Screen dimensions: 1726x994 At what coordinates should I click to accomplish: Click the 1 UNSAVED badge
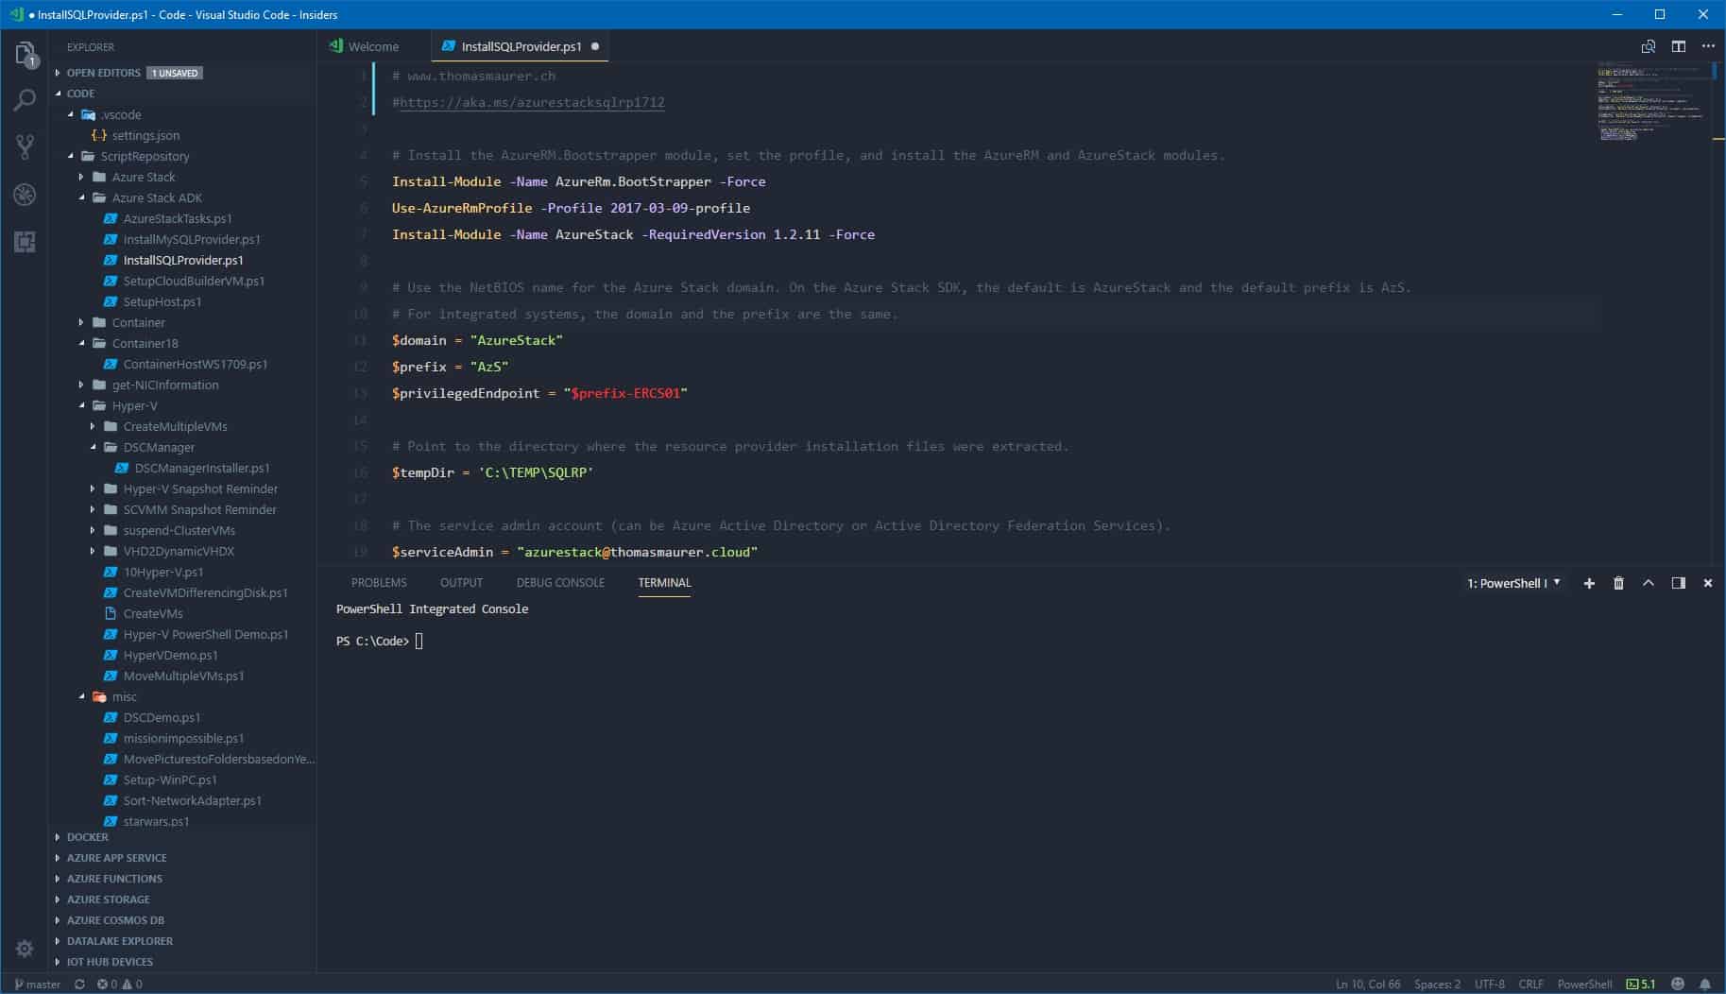tap(175, 73)
